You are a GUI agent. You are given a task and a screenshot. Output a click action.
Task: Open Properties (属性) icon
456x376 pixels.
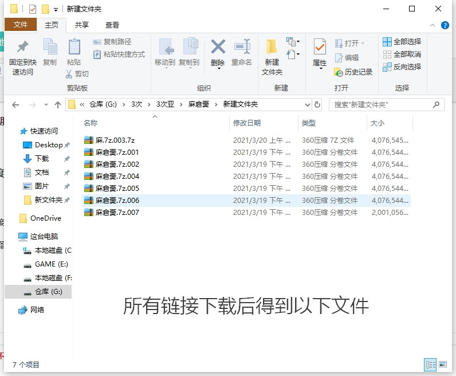[320, 46]
